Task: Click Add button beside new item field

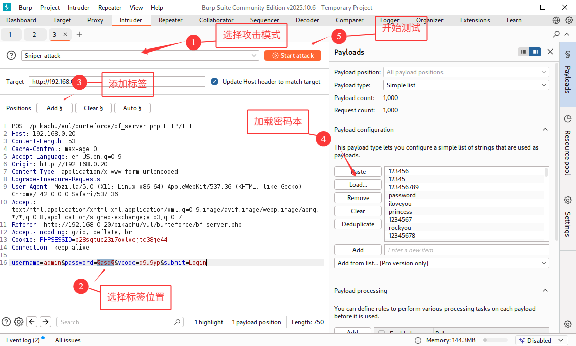Action: tap(358, 250)
